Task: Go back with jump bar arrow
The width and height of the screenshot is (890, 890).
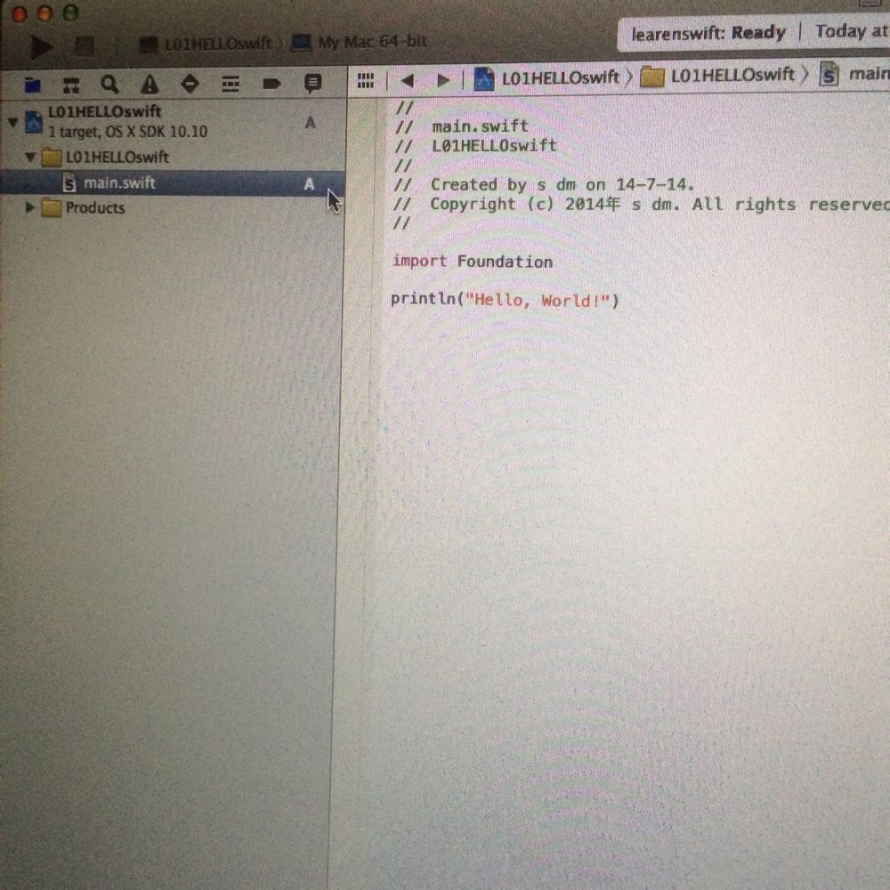Action: click(407, 81)
